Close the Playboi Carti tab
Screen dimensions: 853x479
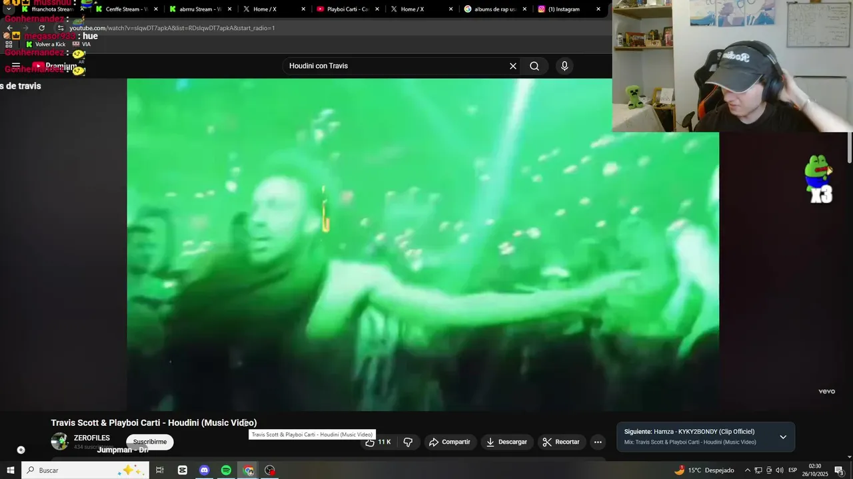click(x=377, y=9)
